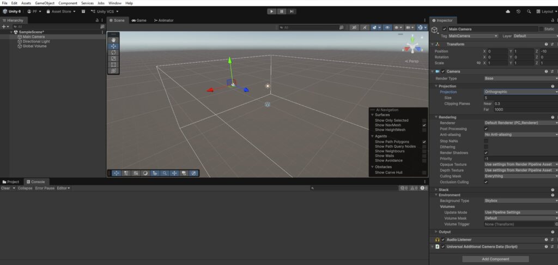Image resolution: width=558 pixels, height=265 pixels.
Task: Open Transform component presets icon
Action: pos(553,44)
